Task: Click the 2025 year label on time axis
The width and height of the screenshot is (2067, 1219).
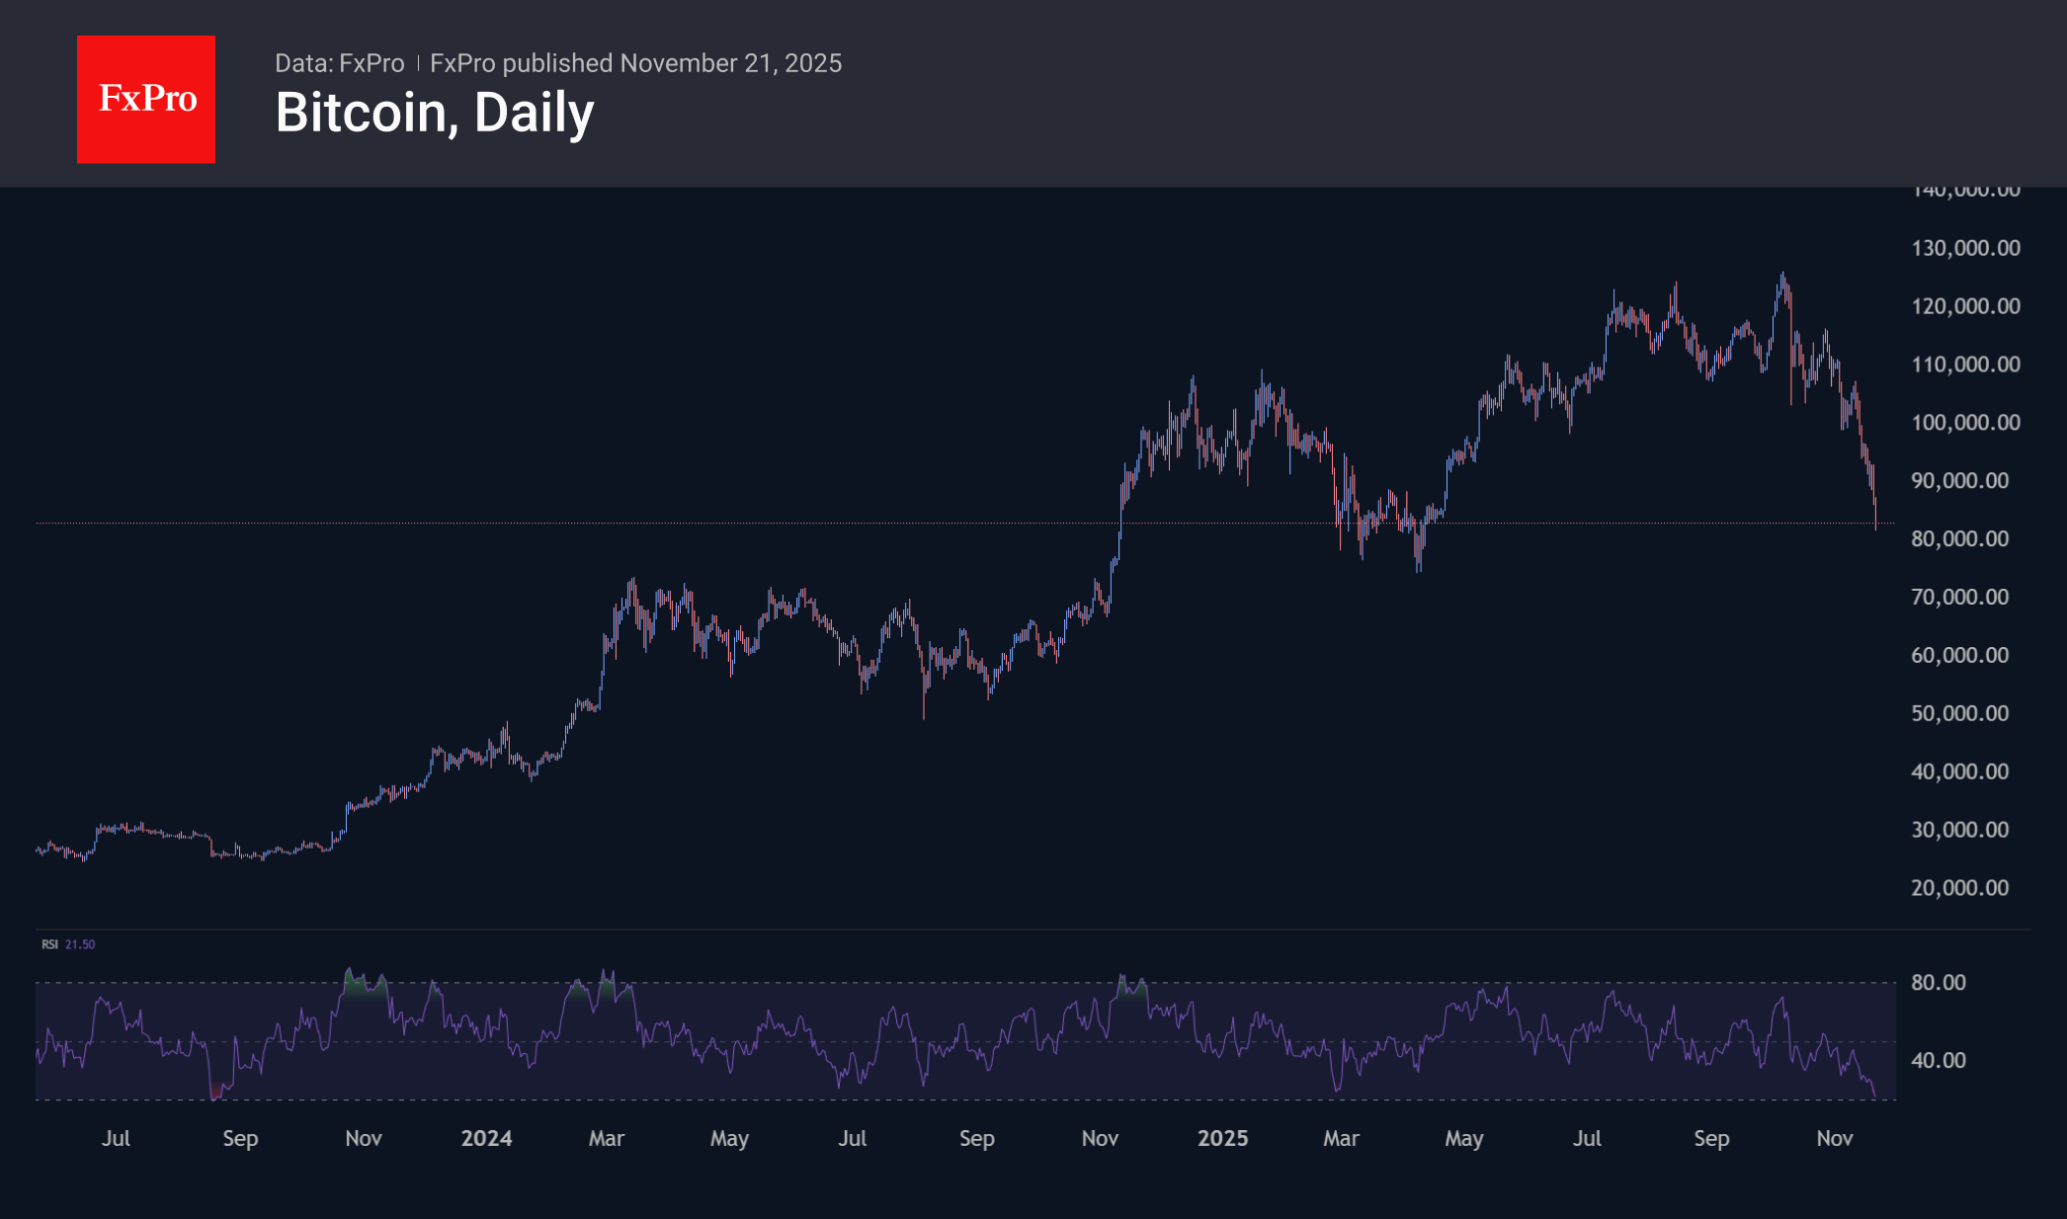Action: tap(1222, 1138)
